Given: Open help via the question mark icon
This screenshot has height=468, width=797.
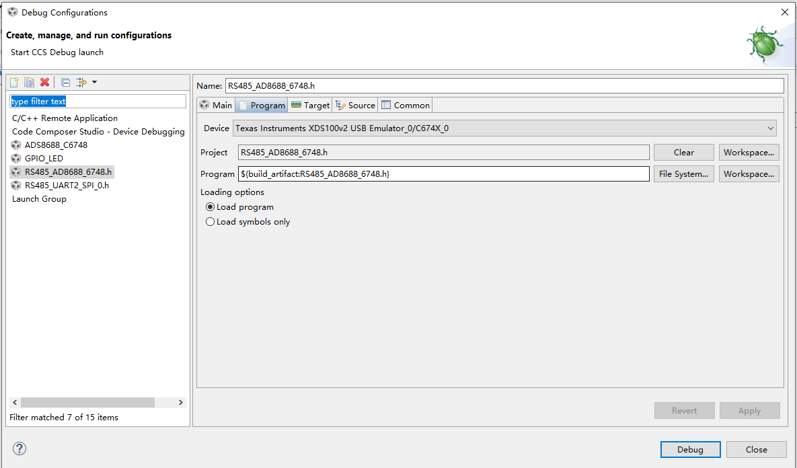Looking at the screenshot, I should [19, 448].
